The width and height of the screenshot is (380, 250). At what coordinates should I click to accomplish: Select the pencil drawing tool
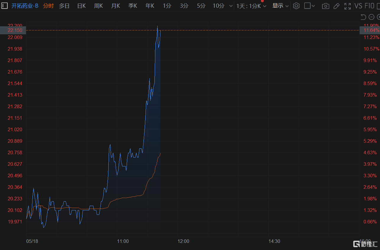point(336,6)
